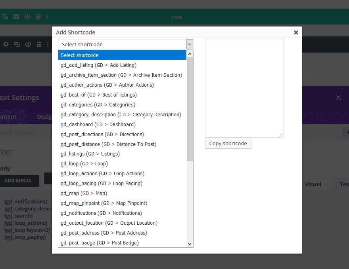Open the module settings gear icon
The image size is (349, 269).
(x=6, y=44)
